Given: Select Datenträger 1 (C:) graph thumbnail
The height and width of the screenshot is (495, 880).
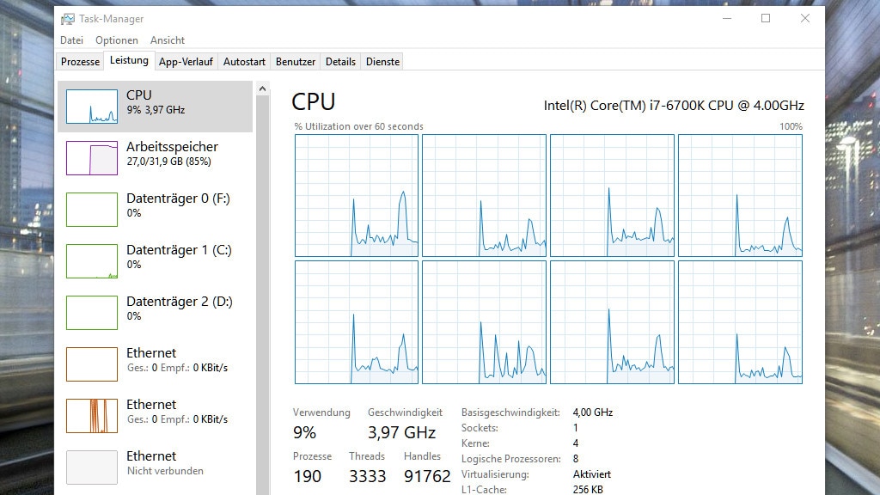Looking at the screenshot, I should (92, 261).
